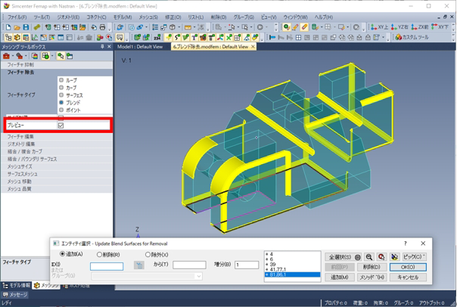This screenshot has width=457, height=307.
Task: Click the help question mark in the entity dialog
Action: point(405,243)
